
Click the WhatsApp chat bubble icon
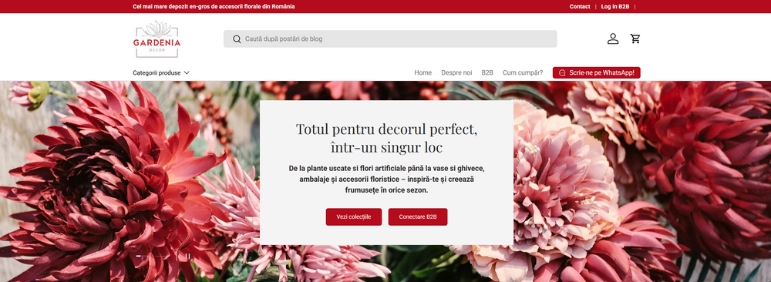[x=562, y=72]
